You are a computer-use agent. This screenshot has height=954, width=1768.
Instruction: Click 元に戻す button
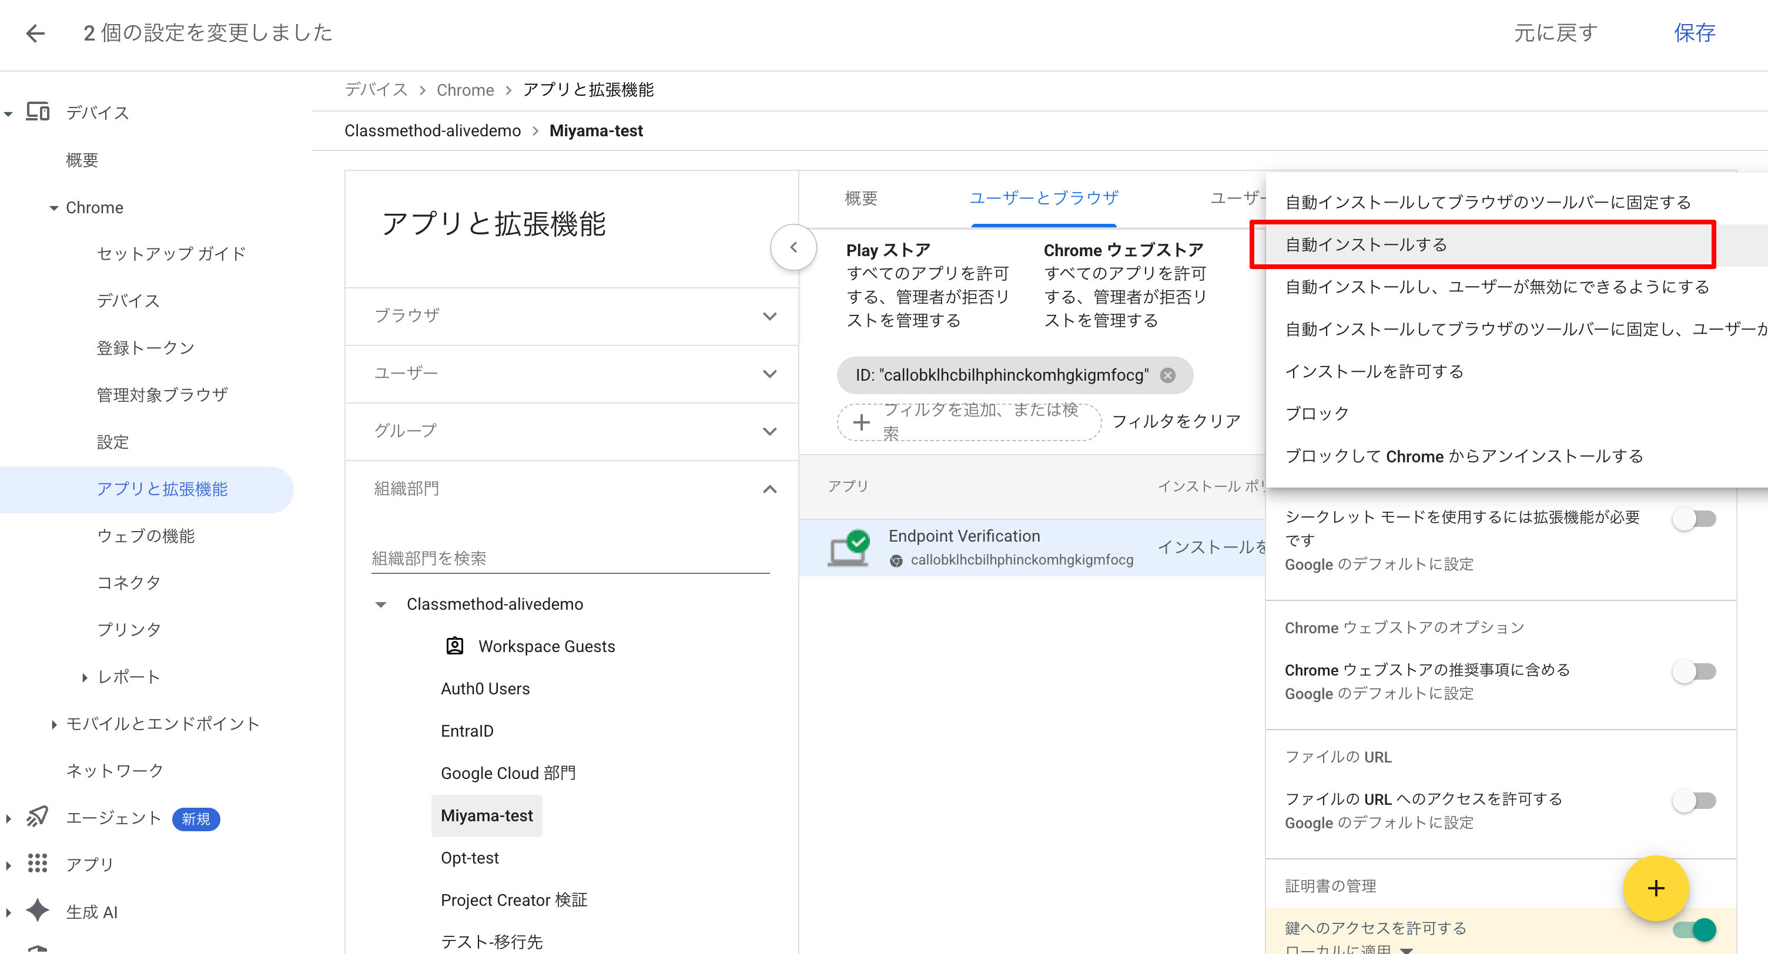click(1555, 33)
